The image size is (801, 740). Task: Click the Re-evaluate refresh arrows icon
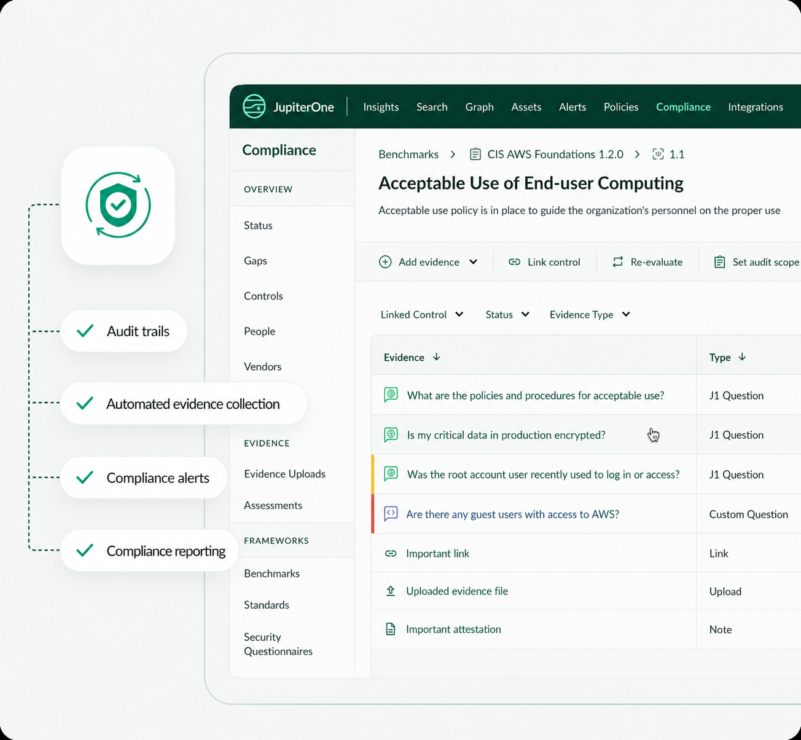(617, 262)
